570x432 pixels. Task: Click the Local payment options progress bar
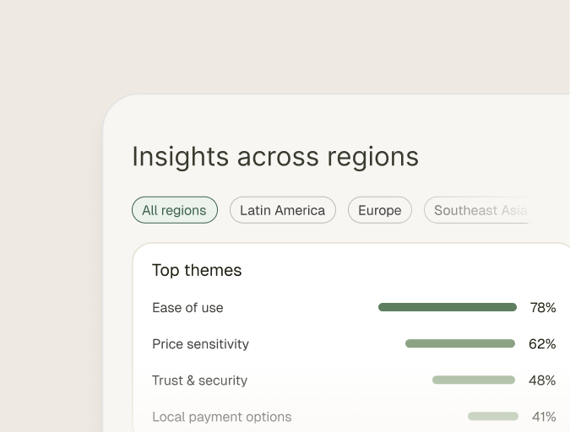coord(492,417)
